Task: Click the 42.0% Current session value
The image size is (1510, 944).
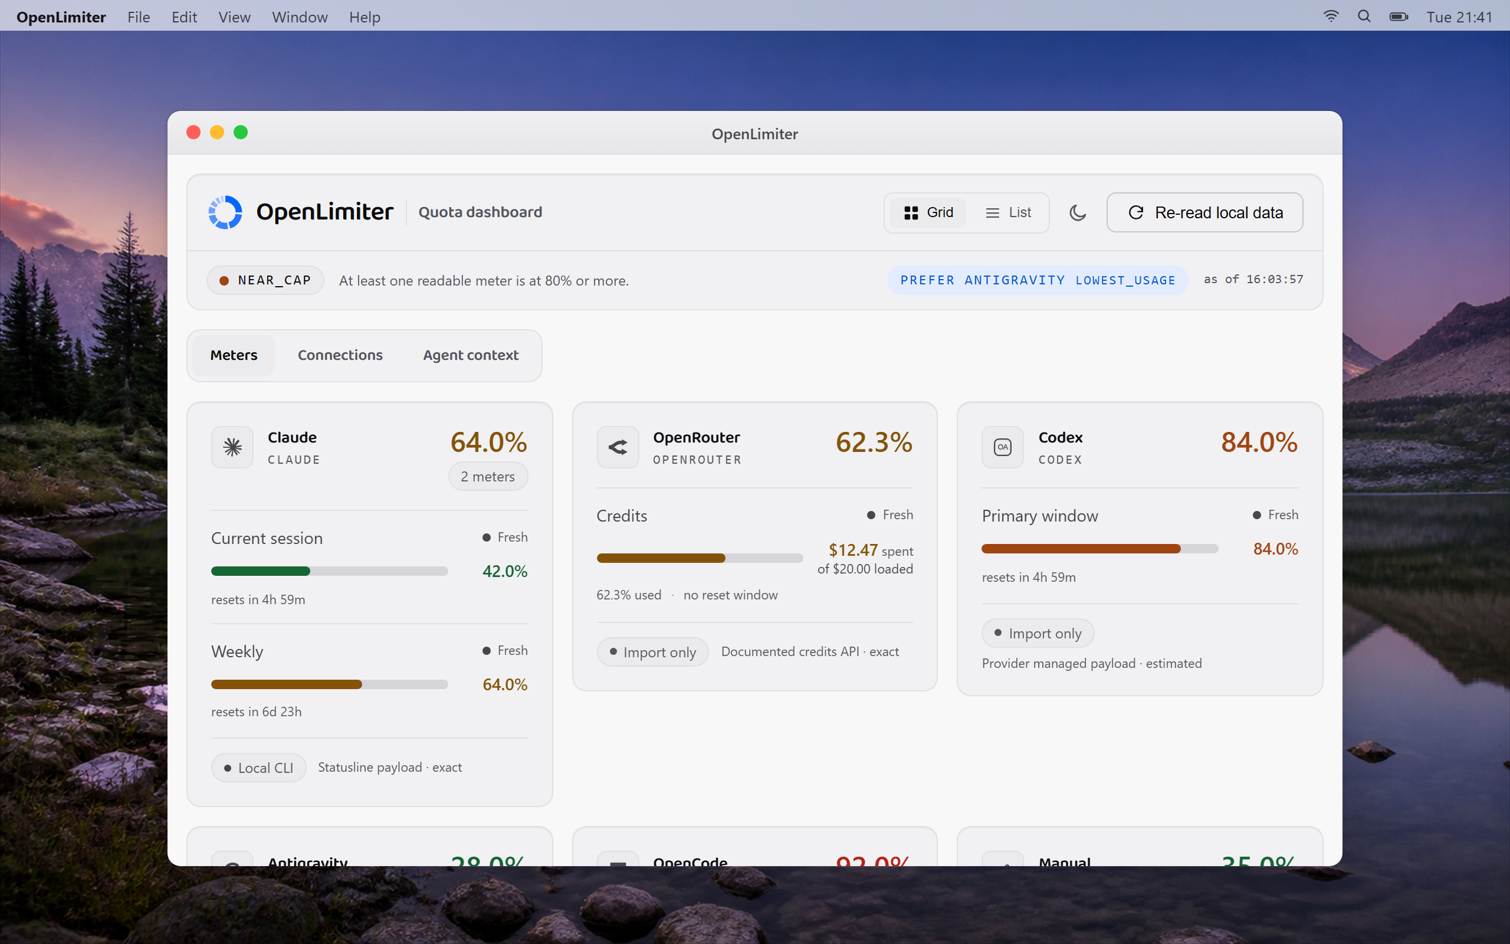Action: tap(505, 571)
